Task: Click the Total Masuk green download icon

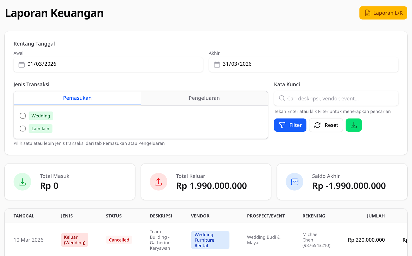Action: (22, 182)
